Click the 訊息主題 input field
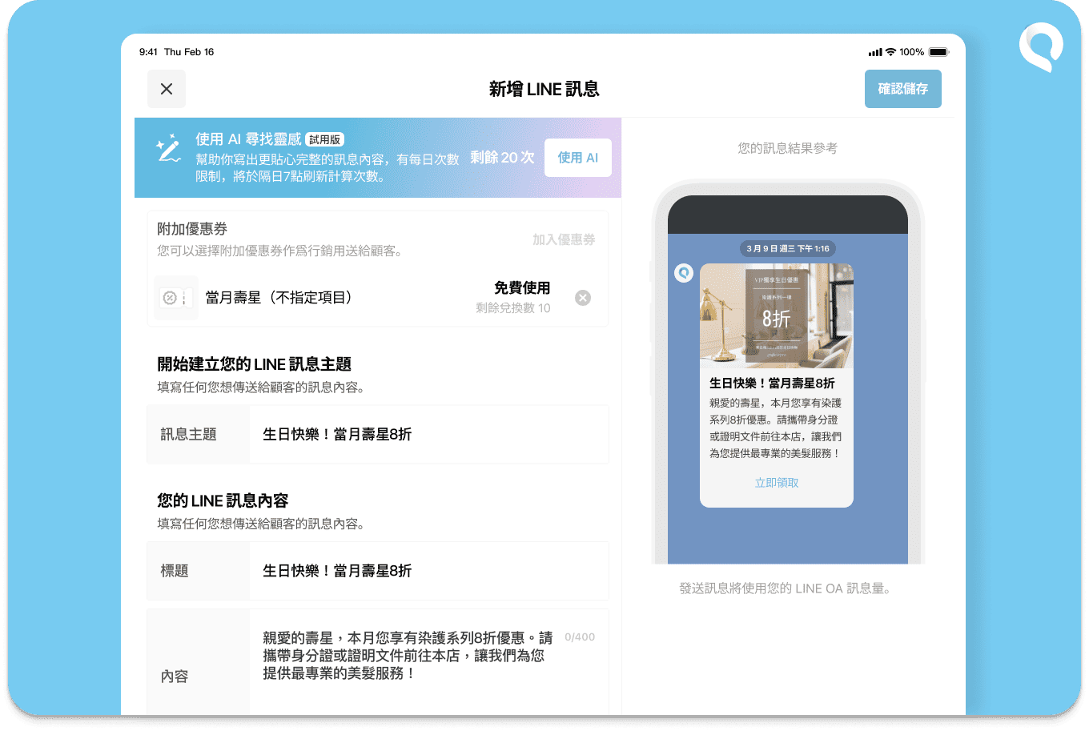 tap(429, 434)
